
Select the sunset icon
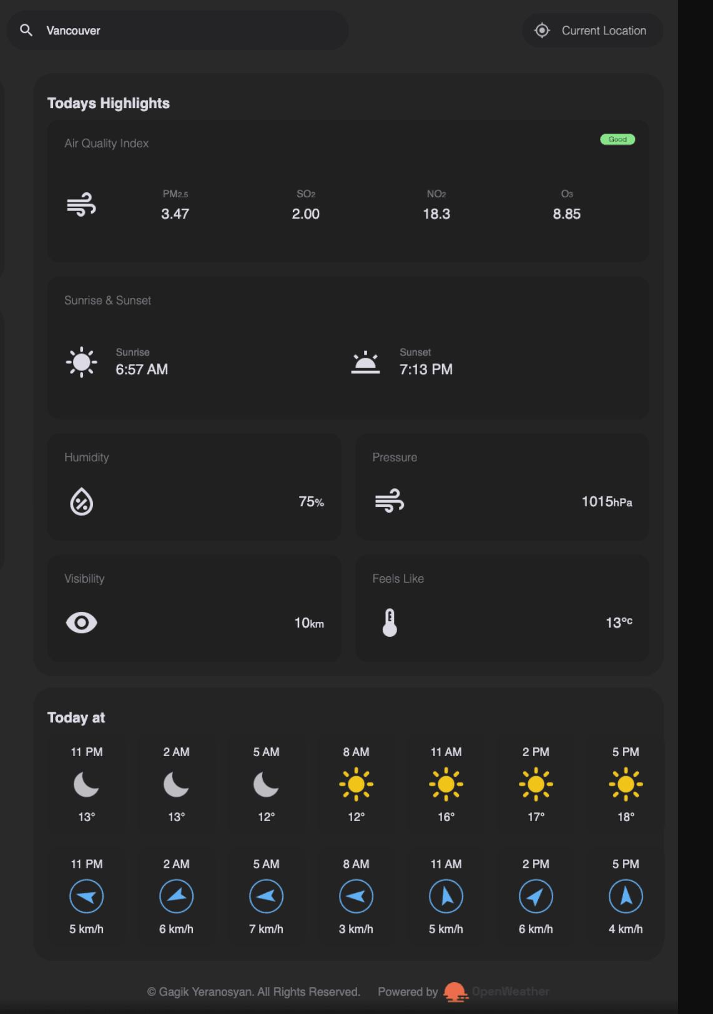[365, 362]
